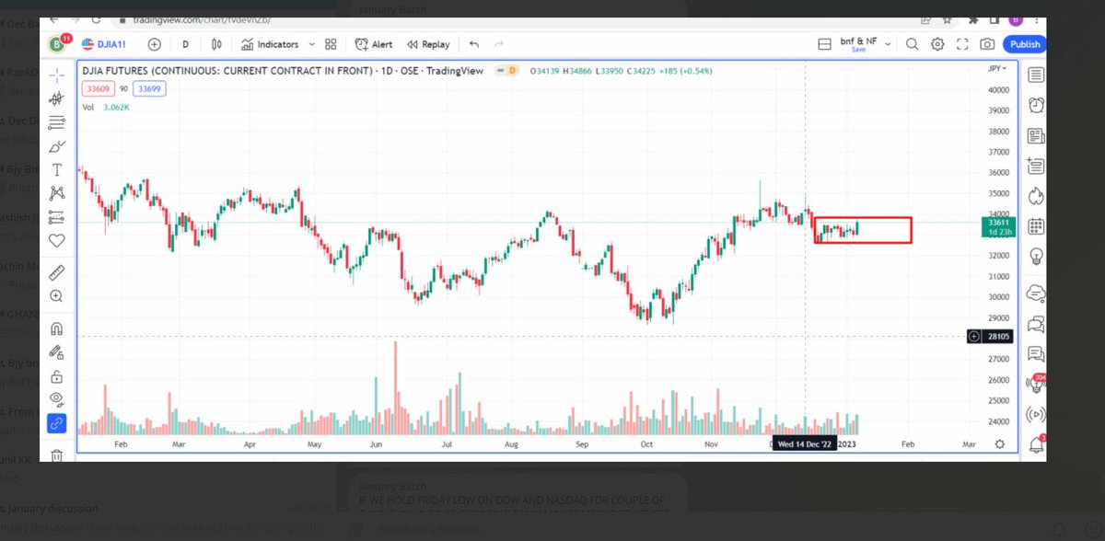Open the streams icon with 304 badge

(x=1036, y=384)
